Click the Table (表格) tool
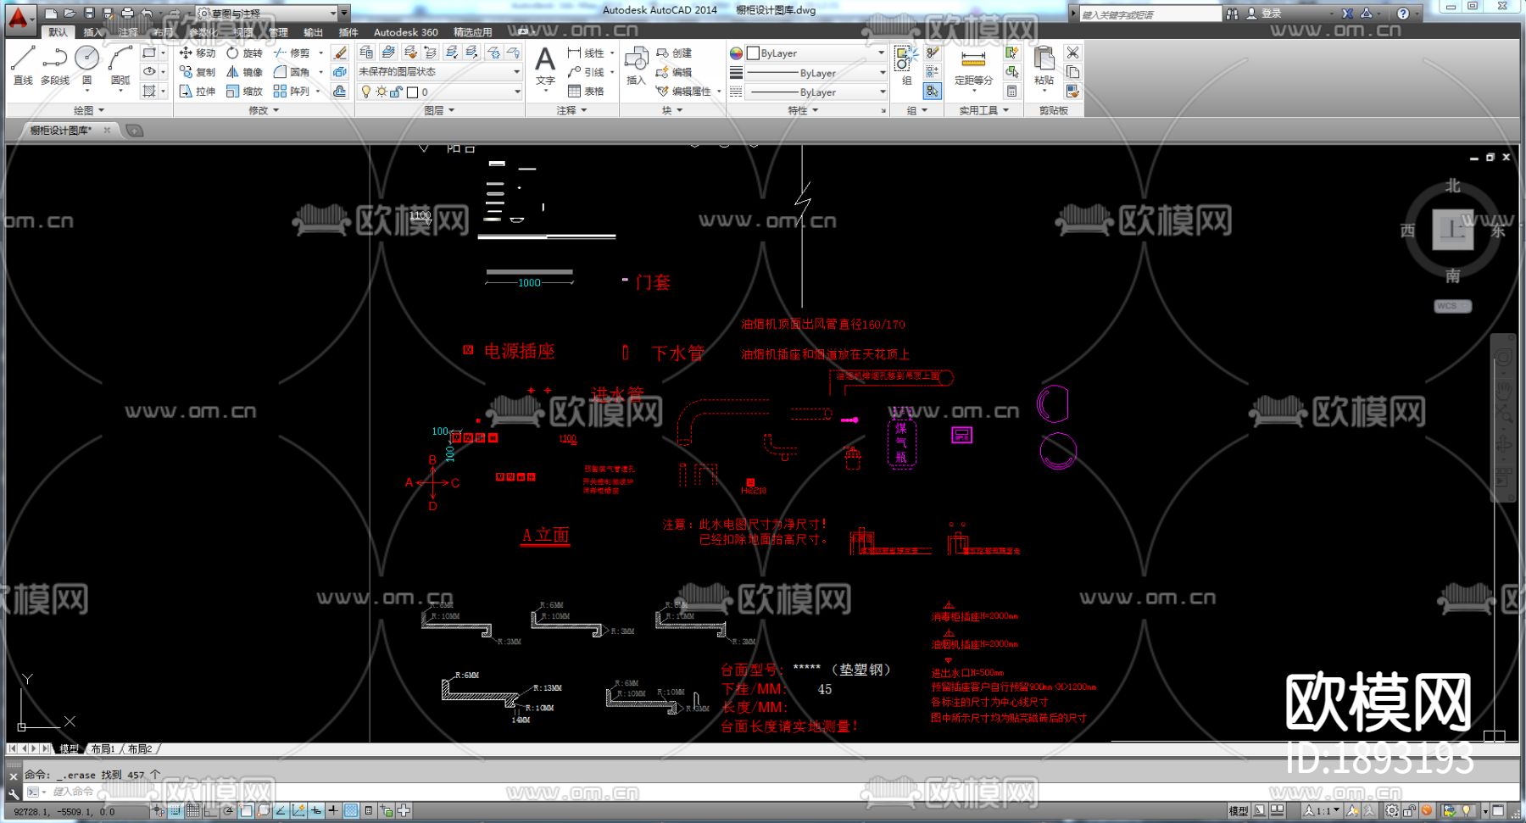1526x823 pixels. click(x=586, y=91)
